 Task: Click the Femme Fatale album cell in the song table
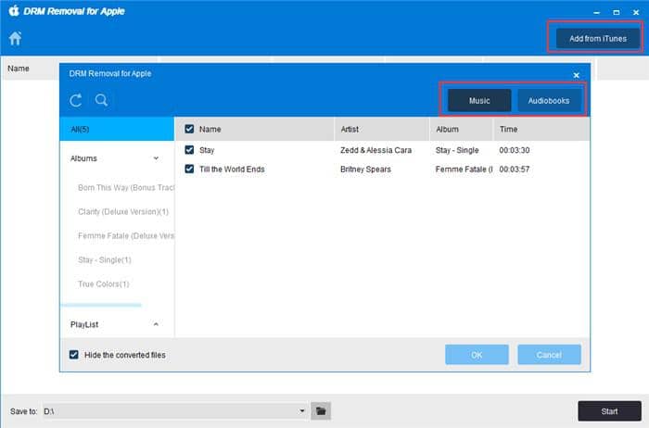coord(464,170)
